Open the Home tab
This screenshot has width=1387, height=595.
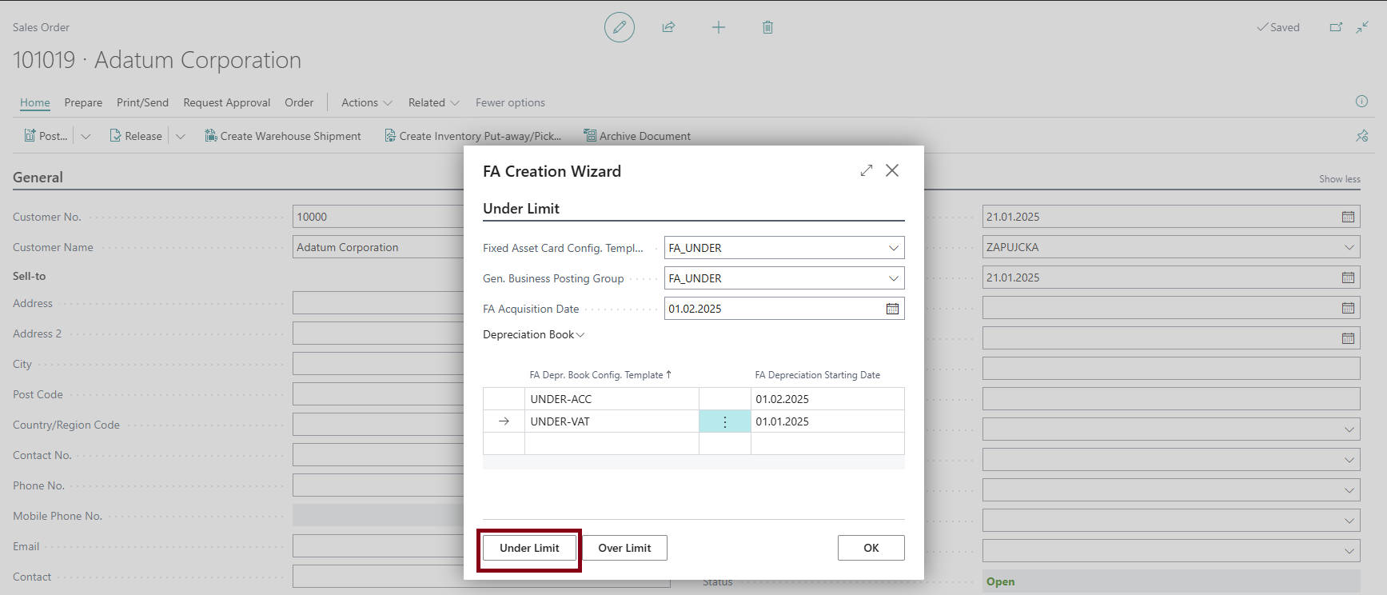35,102
